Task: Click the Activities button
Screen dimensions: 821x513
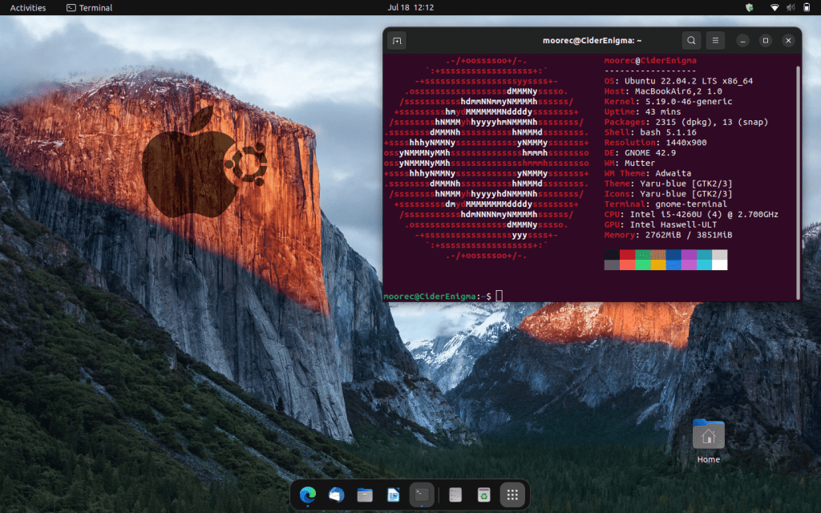Action: pyautogui.click(x=28, y=8)
